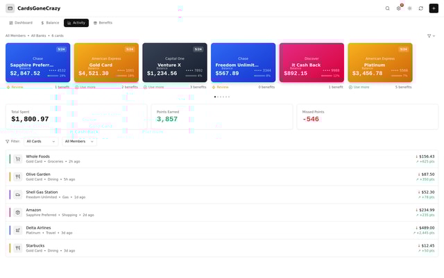Select the Capital One Venture X card
The height and width of the screenshot is (278, 444).
[175, 63]
